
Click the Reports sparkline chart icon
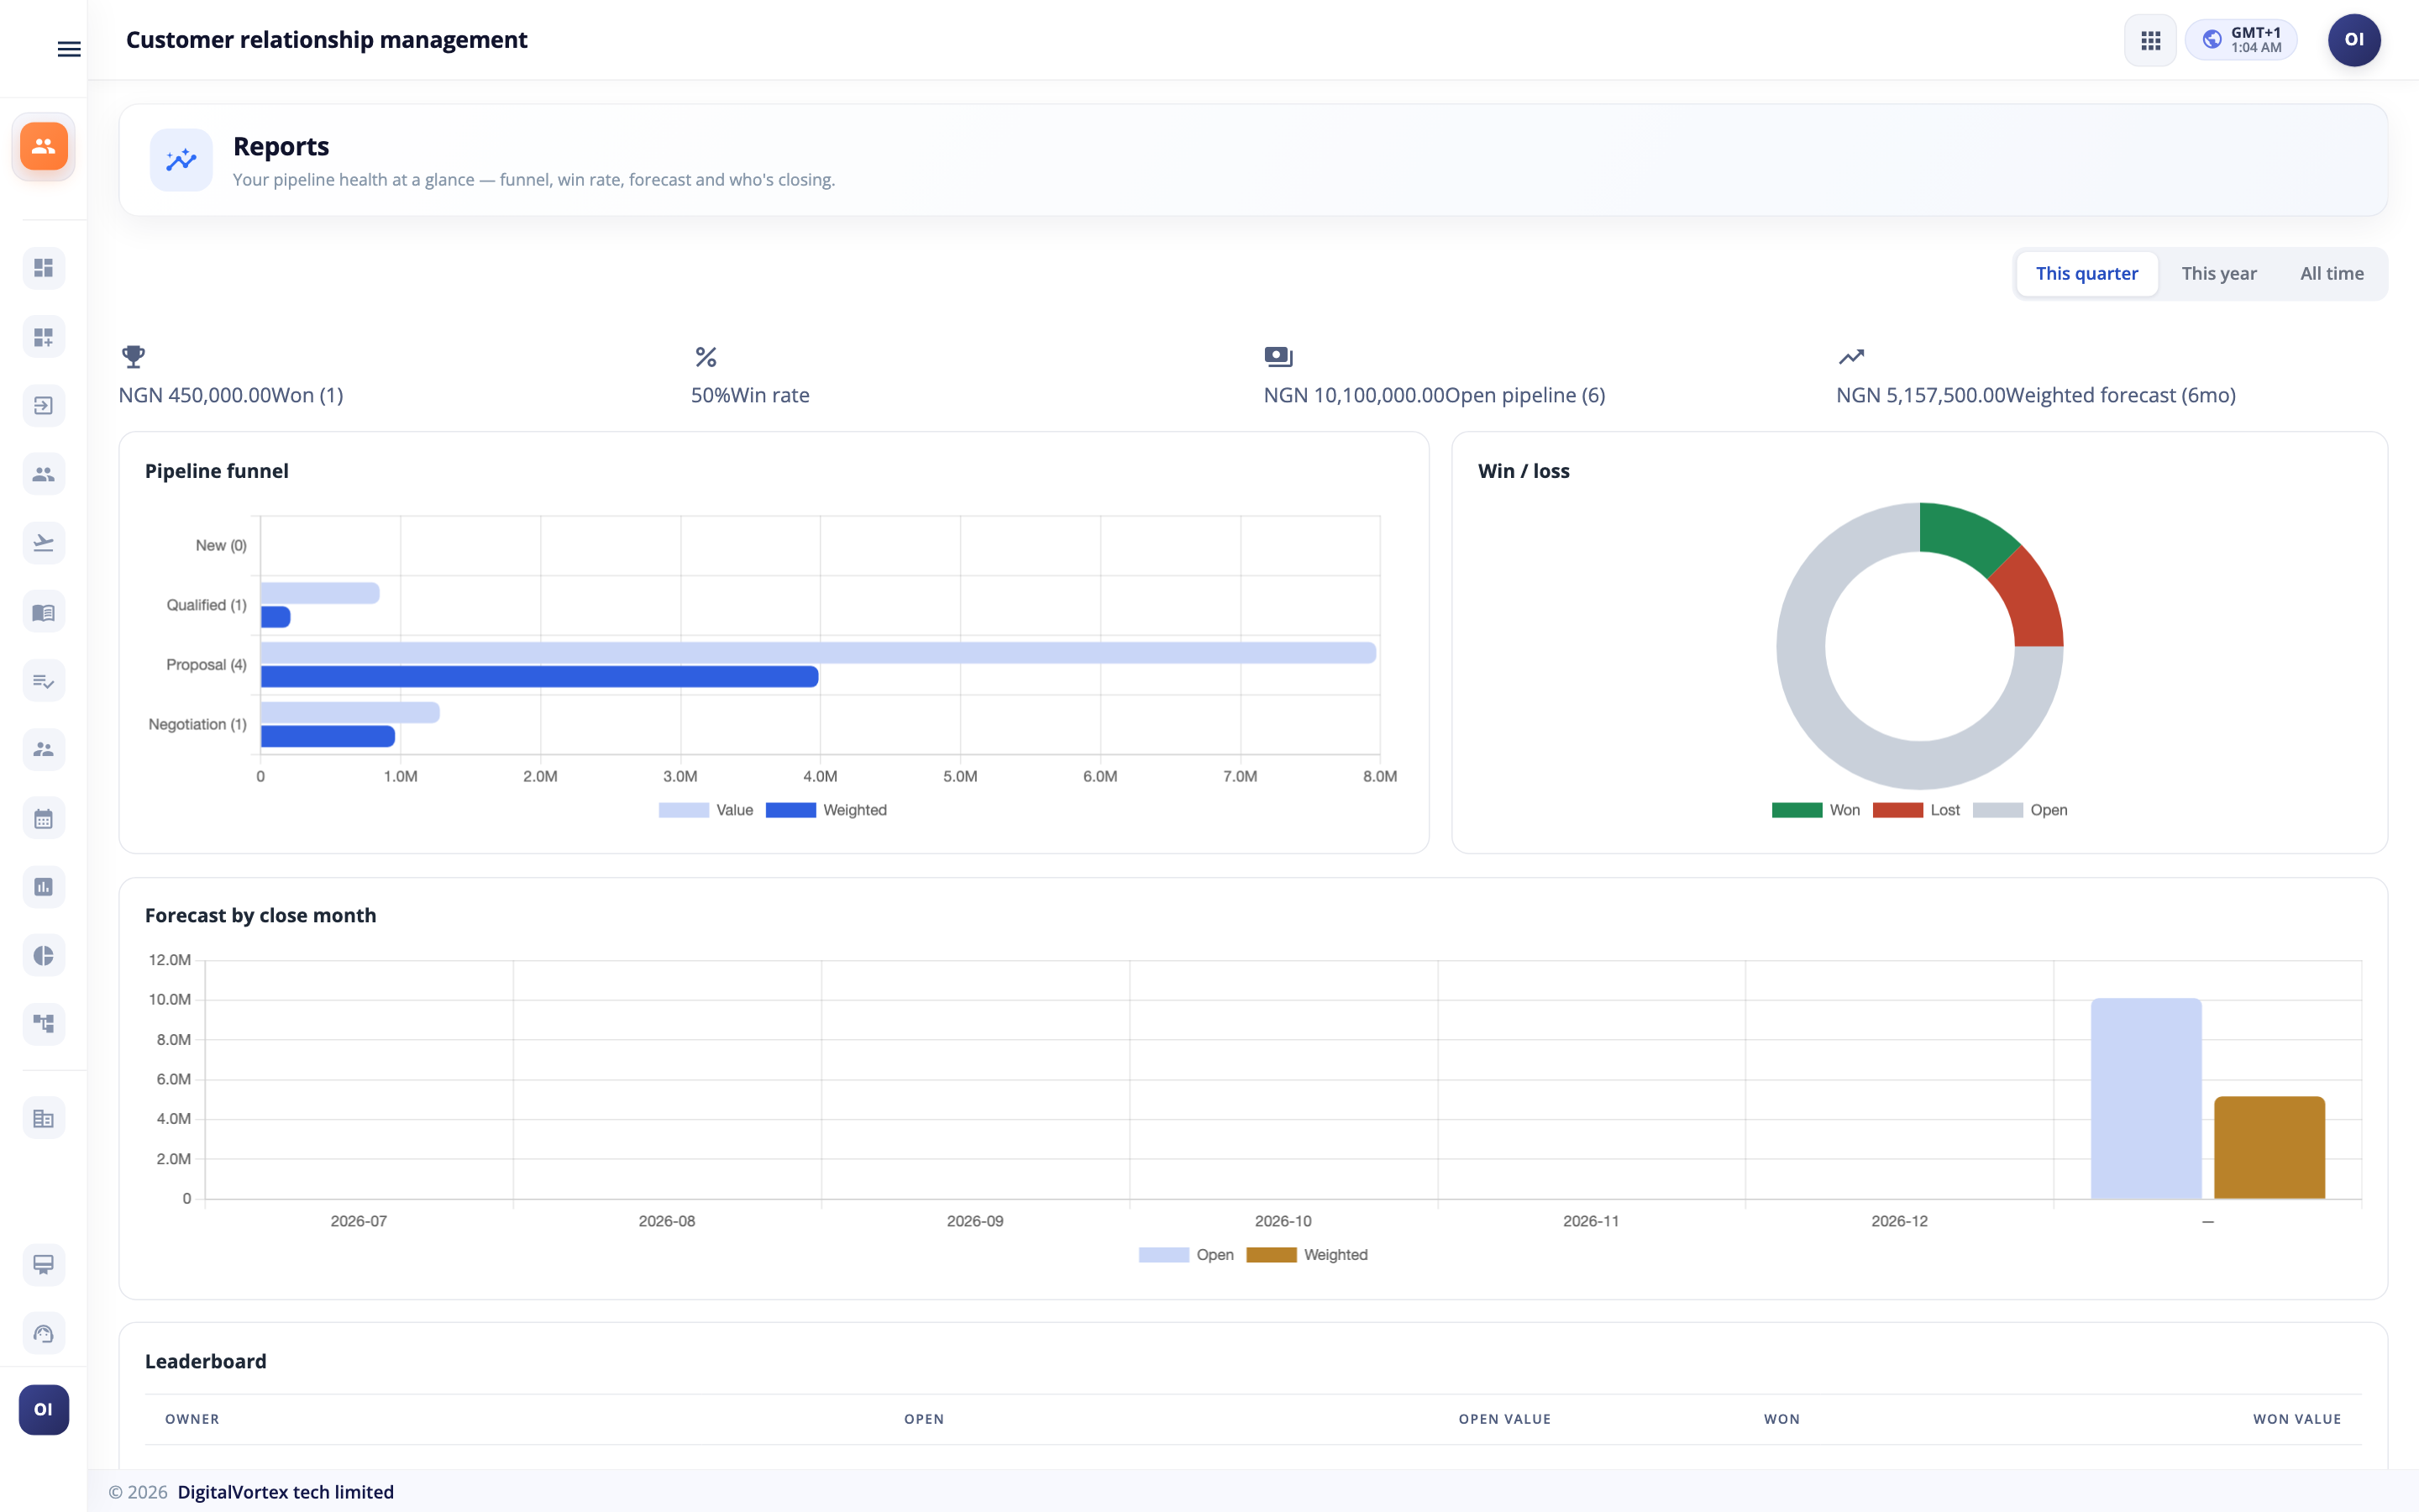coord(181,160)
